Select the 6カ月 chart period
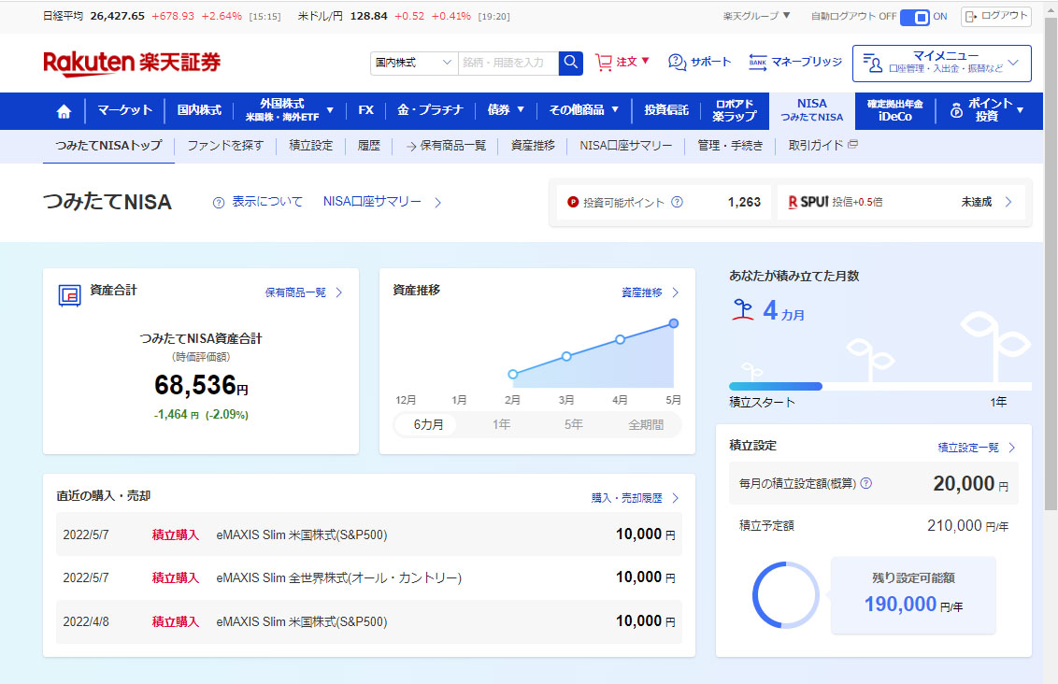 (428, 424)
